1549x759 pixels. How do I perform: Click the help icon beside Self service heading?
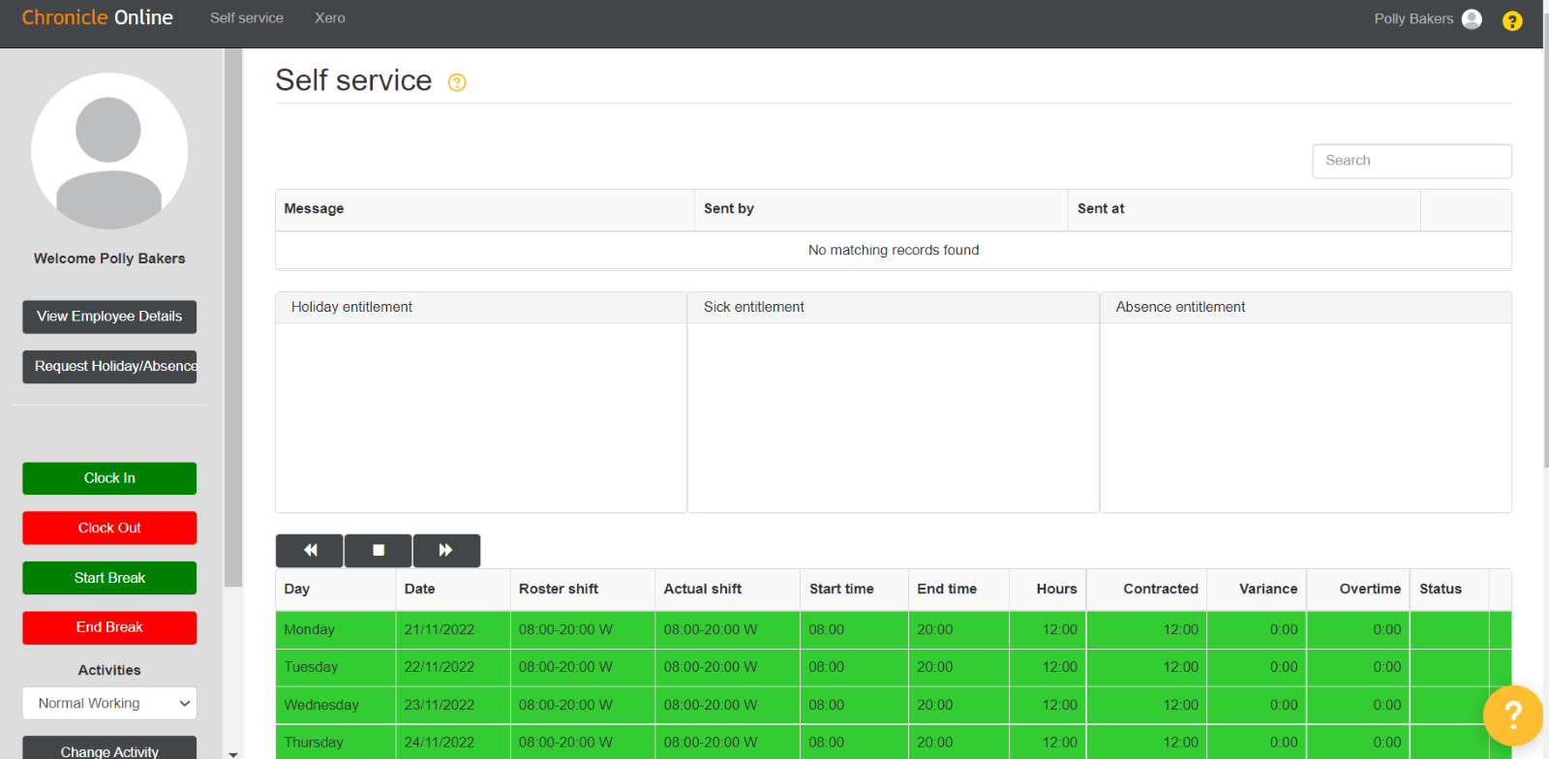pos(457,82)
